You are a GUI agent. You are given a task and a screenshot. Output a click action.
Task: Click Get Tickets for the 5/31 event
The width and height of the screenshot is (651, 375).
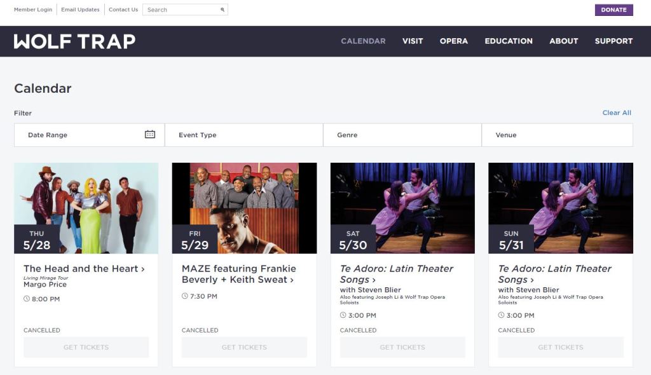click(x=560, y=347)
